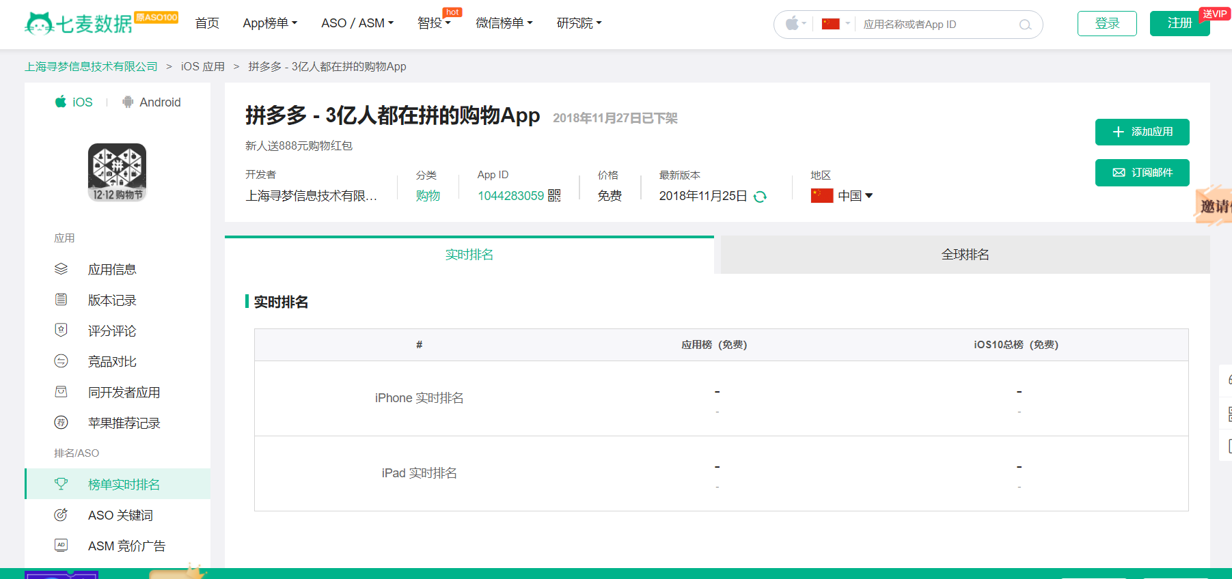Focus the app name or App ID search field

pyautogui.click(x=937, y=25)
